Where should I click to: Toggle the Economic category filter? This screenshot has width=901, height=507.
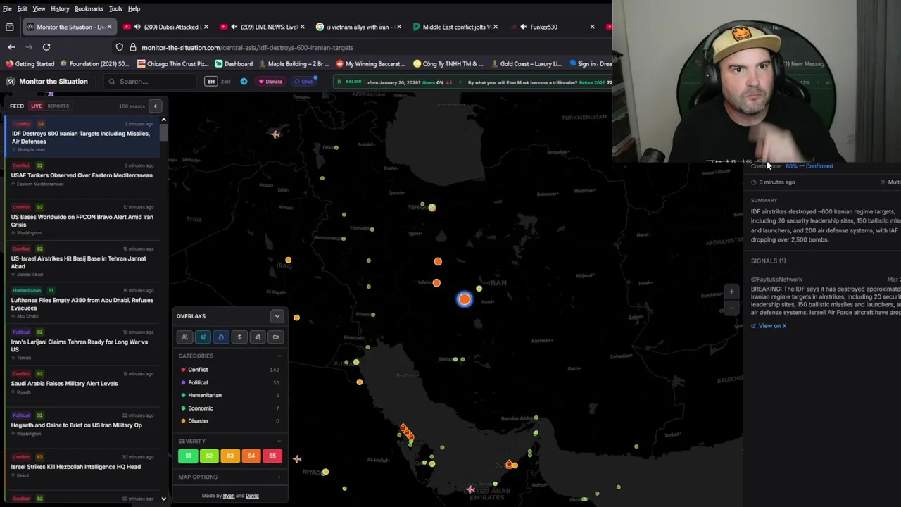pos(229,408)
